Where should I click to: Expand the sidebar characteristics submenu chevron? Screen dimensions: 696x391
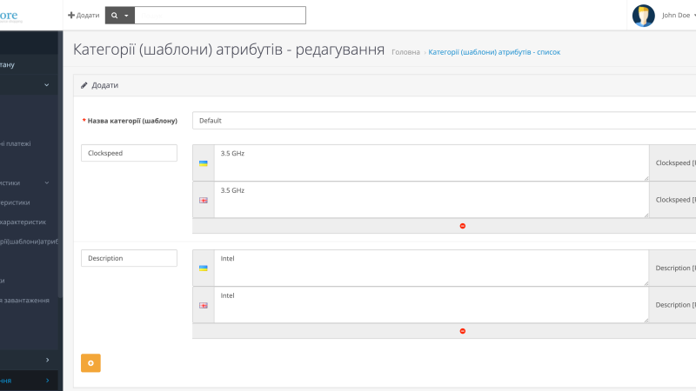[x=47, y=182]
